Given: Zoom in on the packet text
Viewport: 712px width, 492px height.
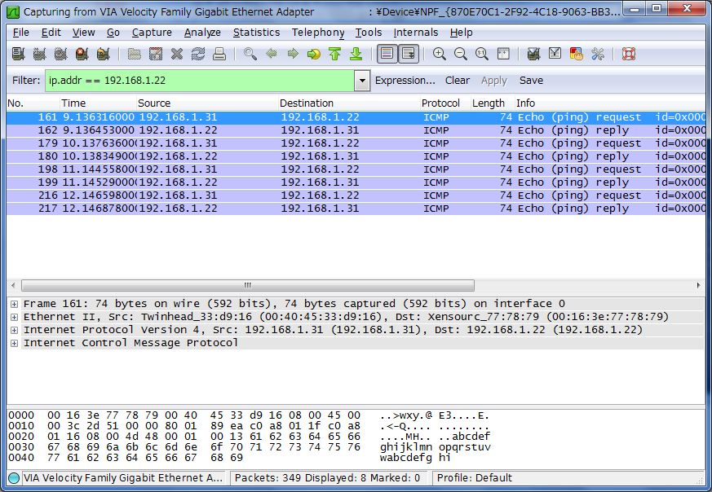Looking at the screenshot, I should coord(439,54).
